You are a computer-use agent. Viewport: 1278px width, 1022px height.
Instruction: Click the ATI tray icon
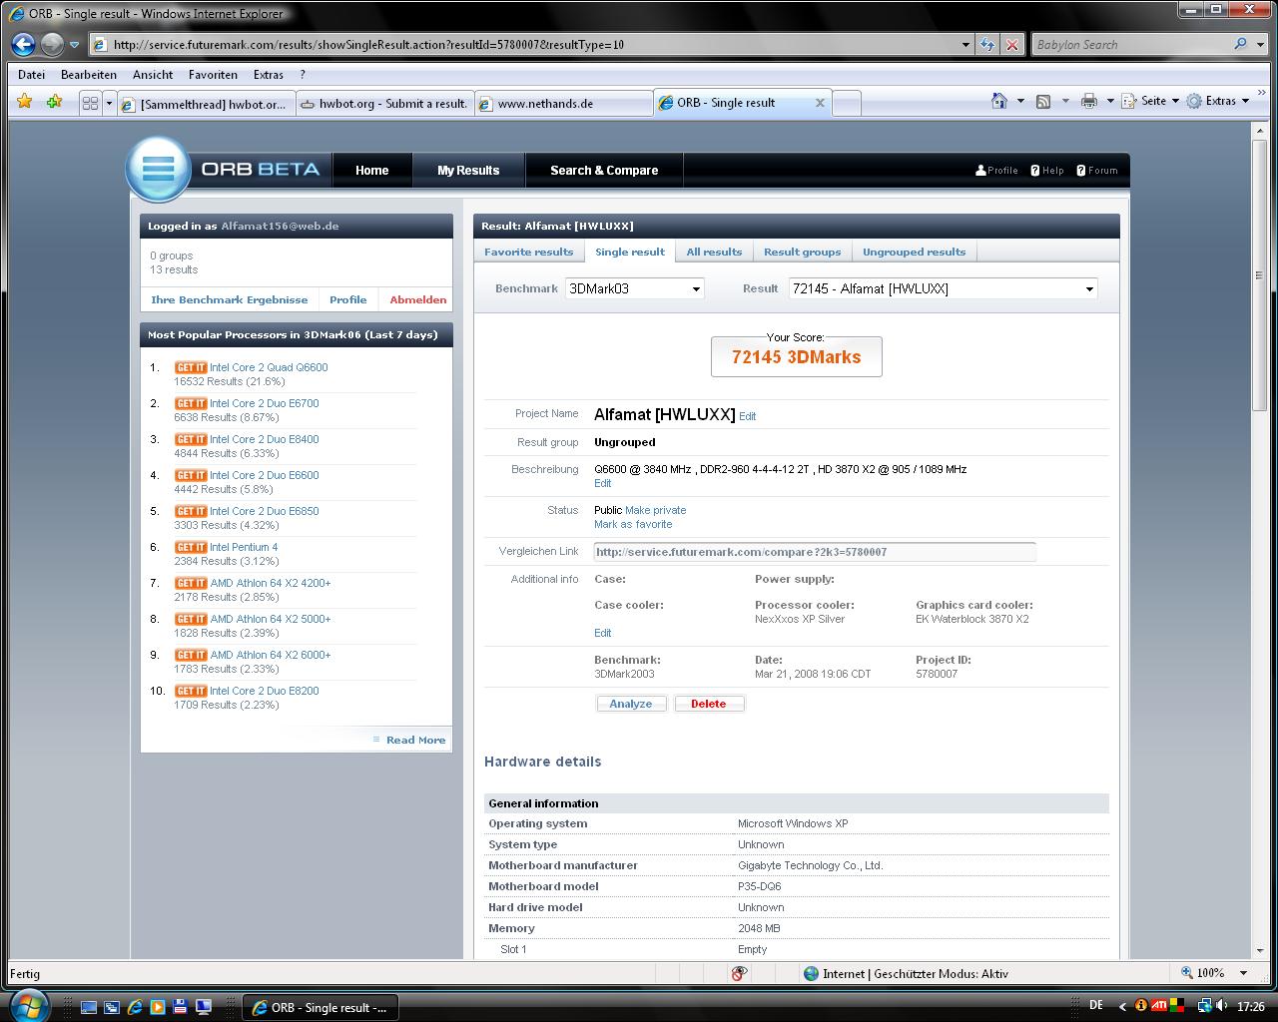[1159, 1006]
